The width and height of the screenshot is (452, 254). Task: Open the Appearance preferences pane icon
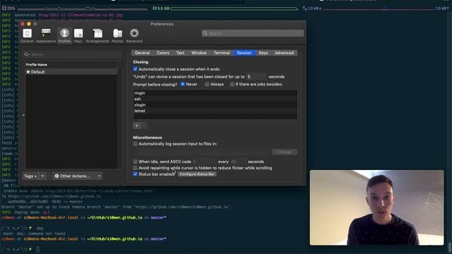(x=46, y=36)
